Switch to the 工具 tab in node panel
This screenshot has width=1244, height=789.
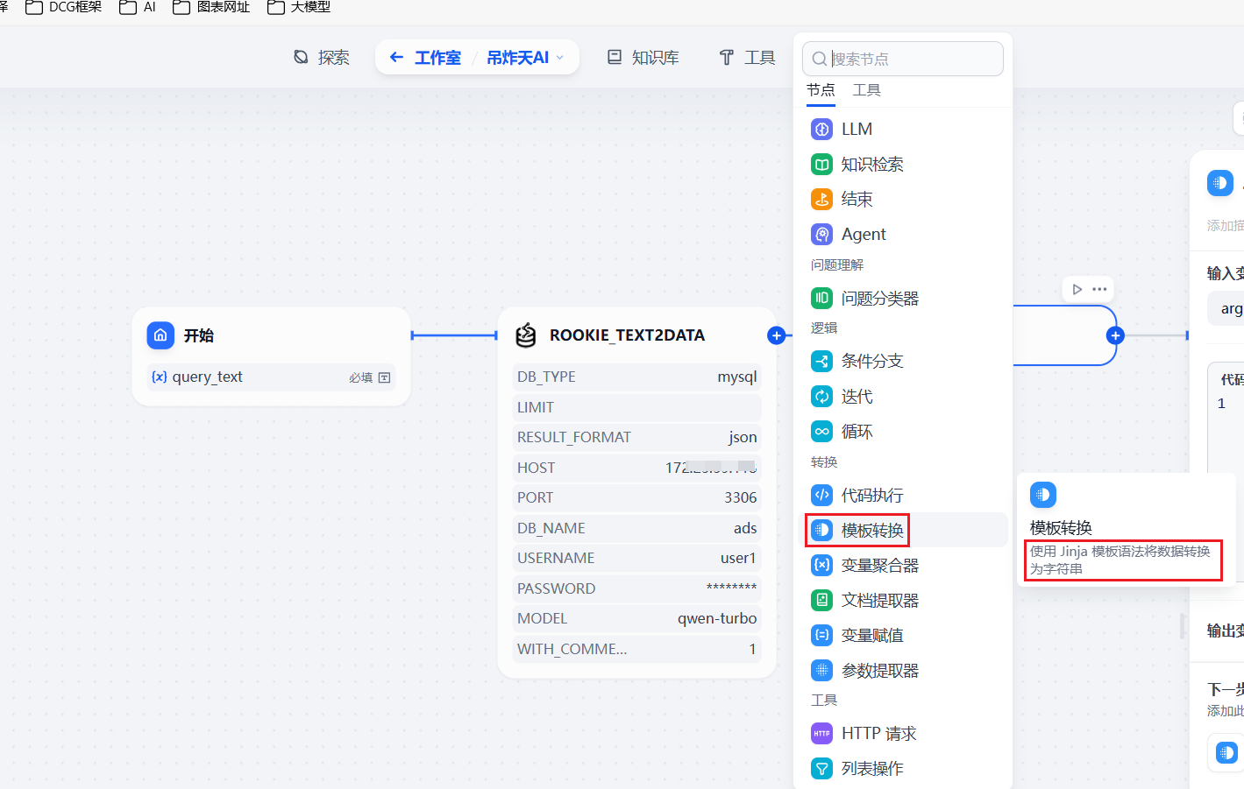point(866,89)
